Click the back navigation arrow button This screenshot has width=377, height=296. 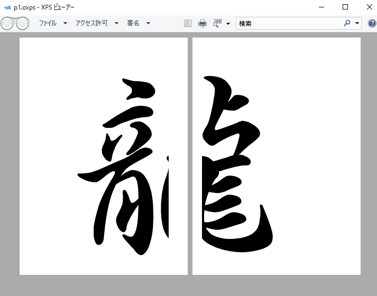pyautogui.click(x=7, y=23)
